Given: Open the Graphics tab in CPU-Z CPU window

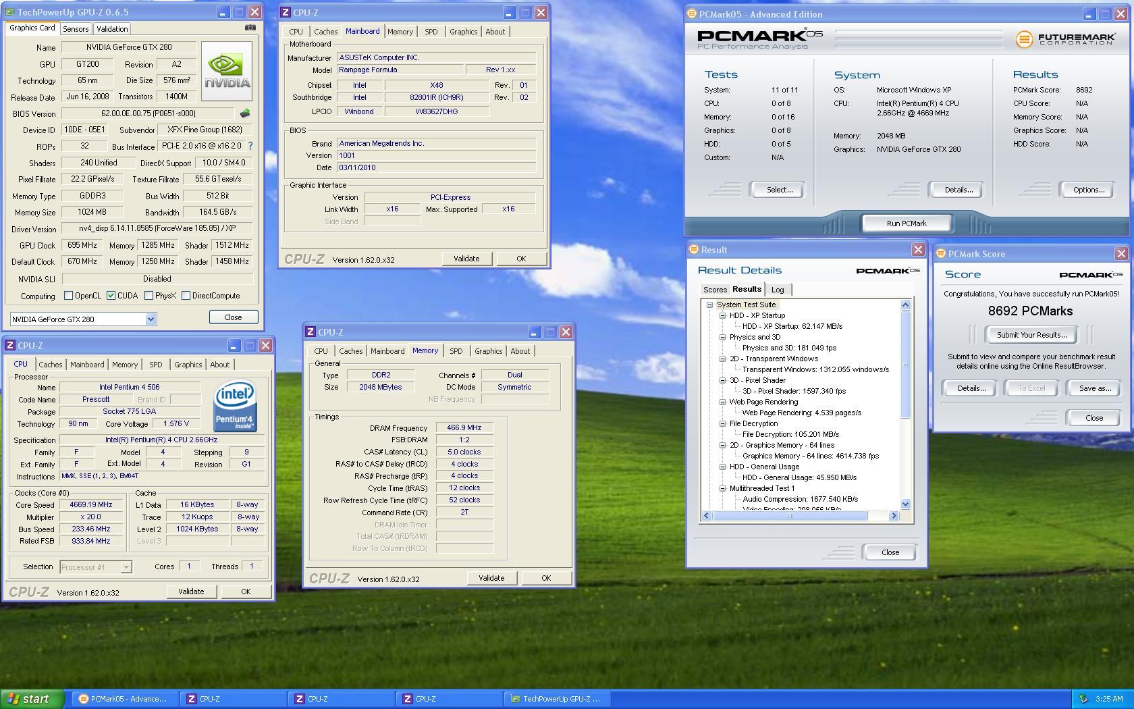Looking at the screenshot, I should coord(188,365).
